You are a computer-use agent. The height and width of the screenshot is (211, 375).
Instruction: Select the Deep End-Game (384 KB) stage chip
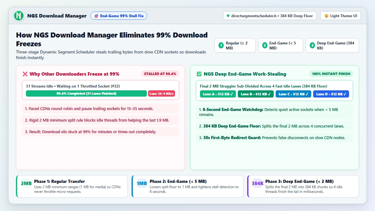[x=332, y=45]
